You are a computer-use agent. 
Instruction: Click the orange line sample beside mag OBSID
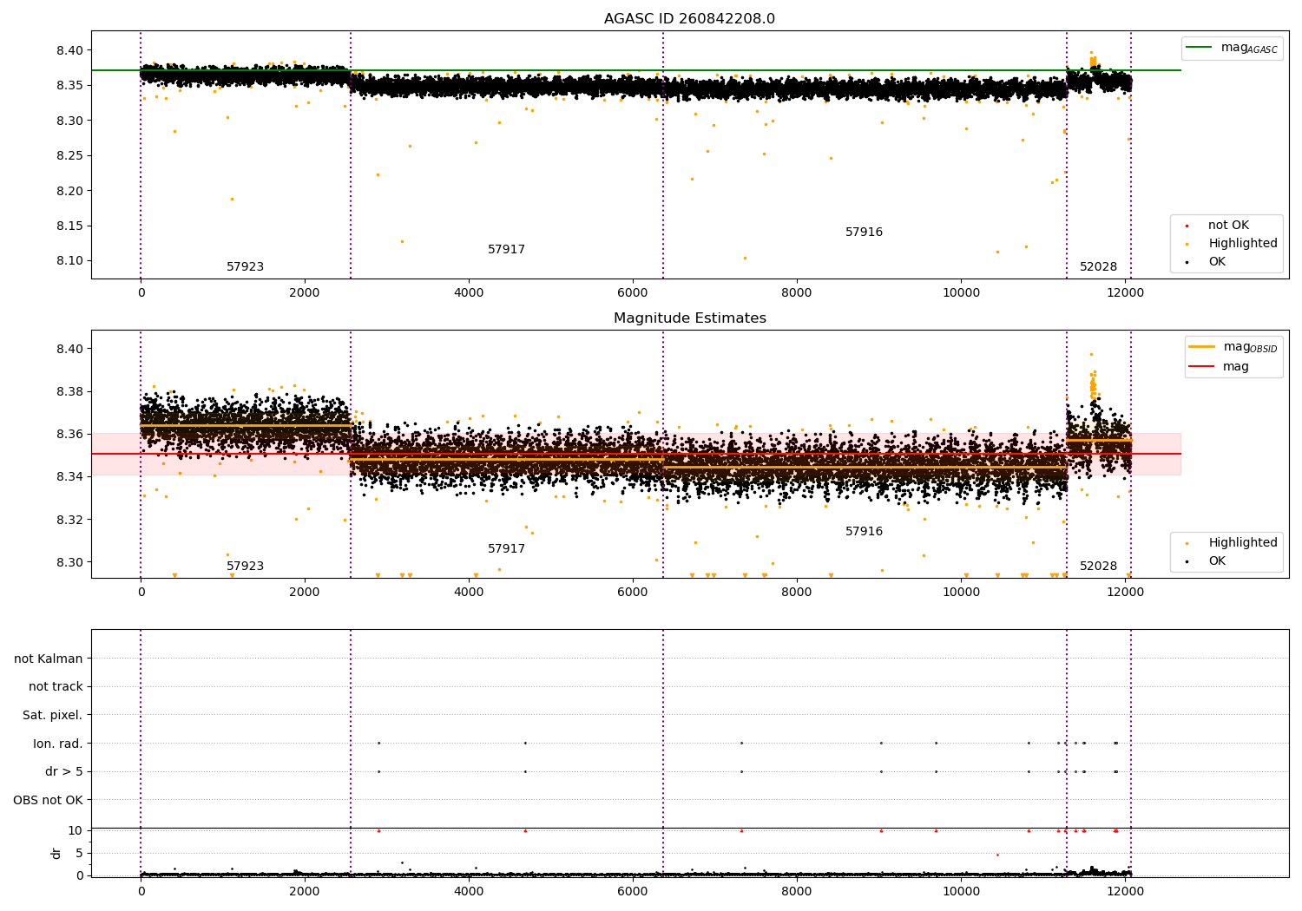(1202, 347)
